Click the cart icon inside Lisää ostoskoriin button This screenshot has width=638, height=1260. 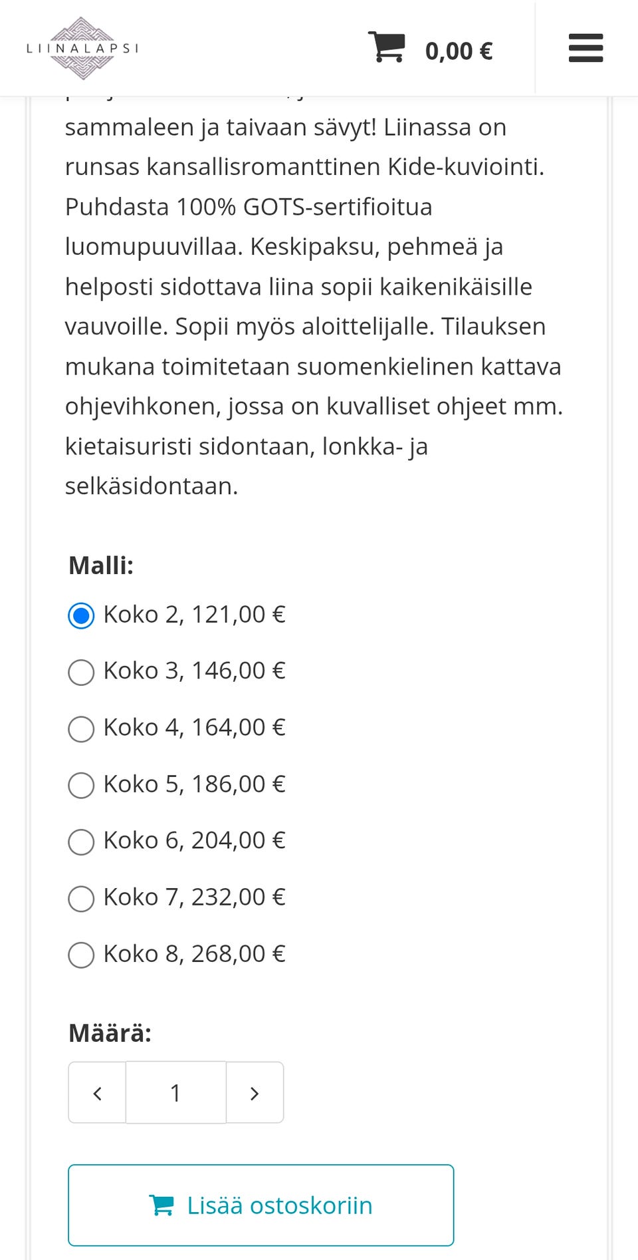pyautogui.click(x=163, y=1205)
